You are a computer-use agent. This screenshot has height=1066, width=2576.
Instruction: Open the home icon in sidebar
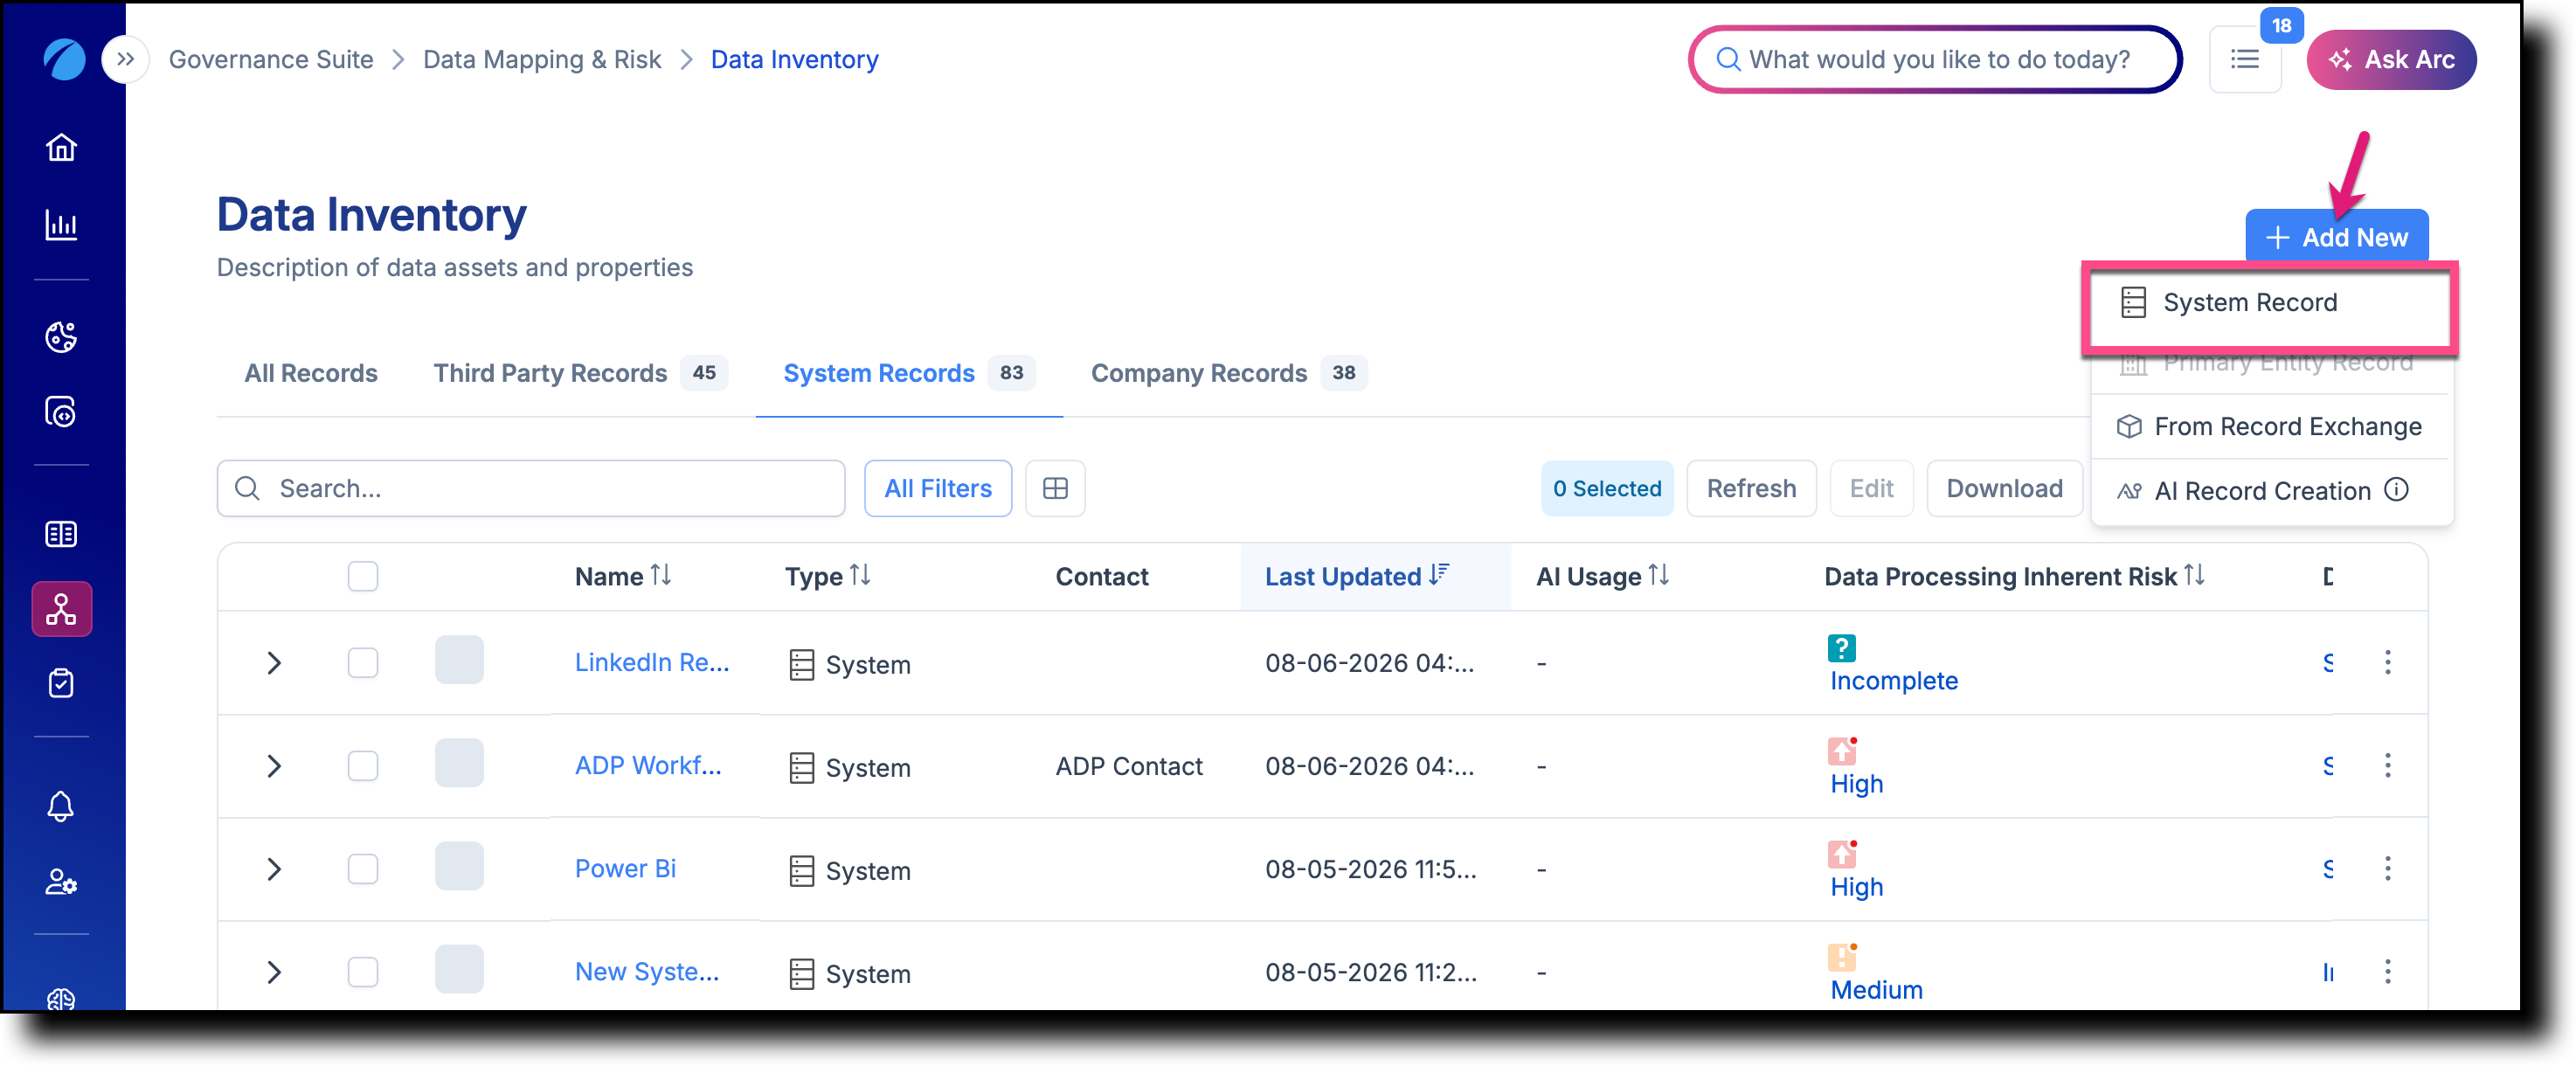point(61,147)
